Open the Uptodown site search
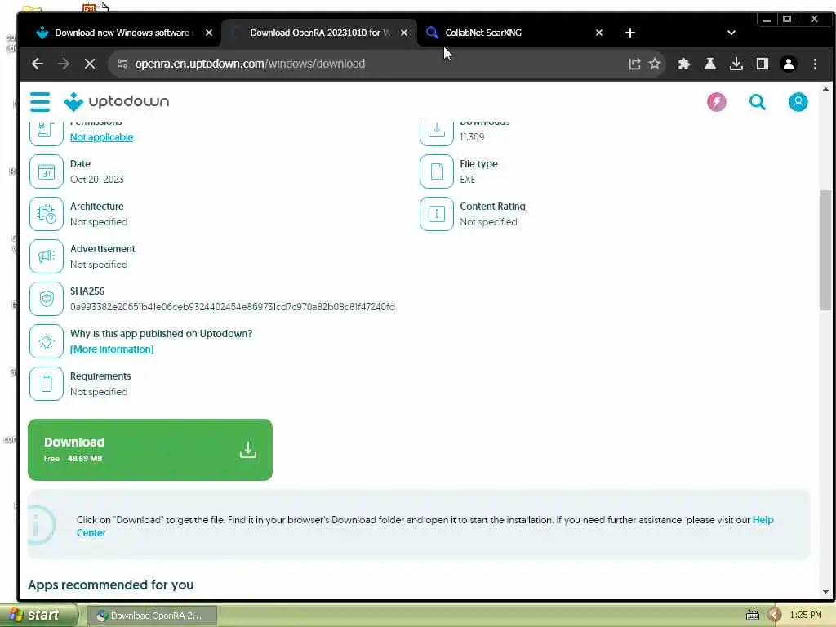 coord(757,102)
